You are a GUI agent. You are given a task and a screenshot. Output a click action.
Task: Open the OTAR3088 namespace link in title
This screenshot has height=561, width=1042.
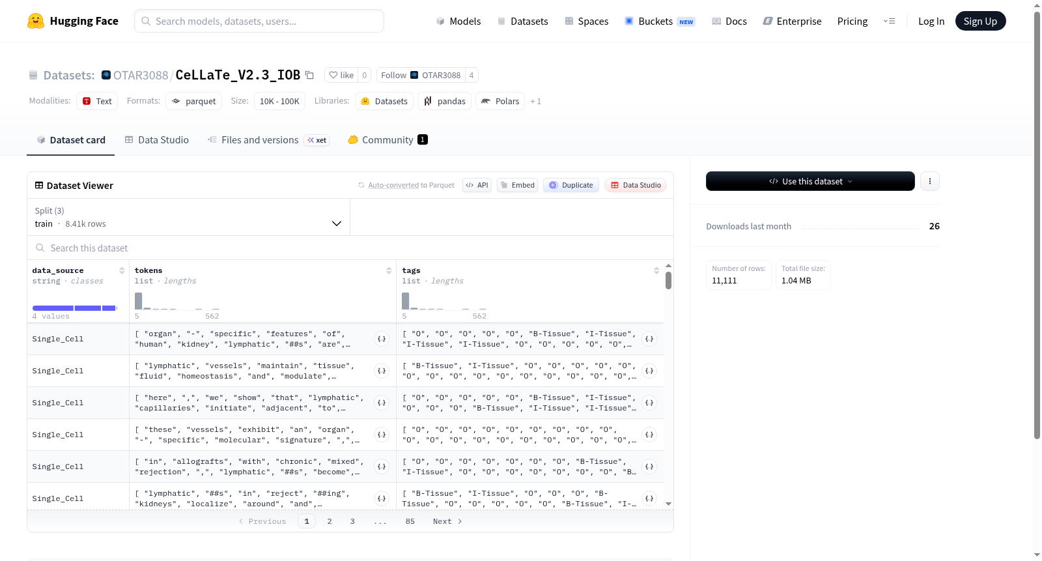point(141,75)
